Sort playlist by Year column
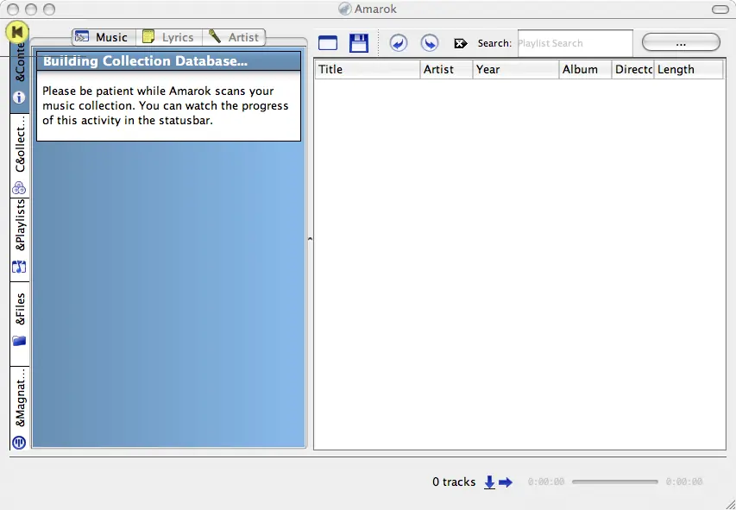The image size is (736, 510). pos(516,70)
